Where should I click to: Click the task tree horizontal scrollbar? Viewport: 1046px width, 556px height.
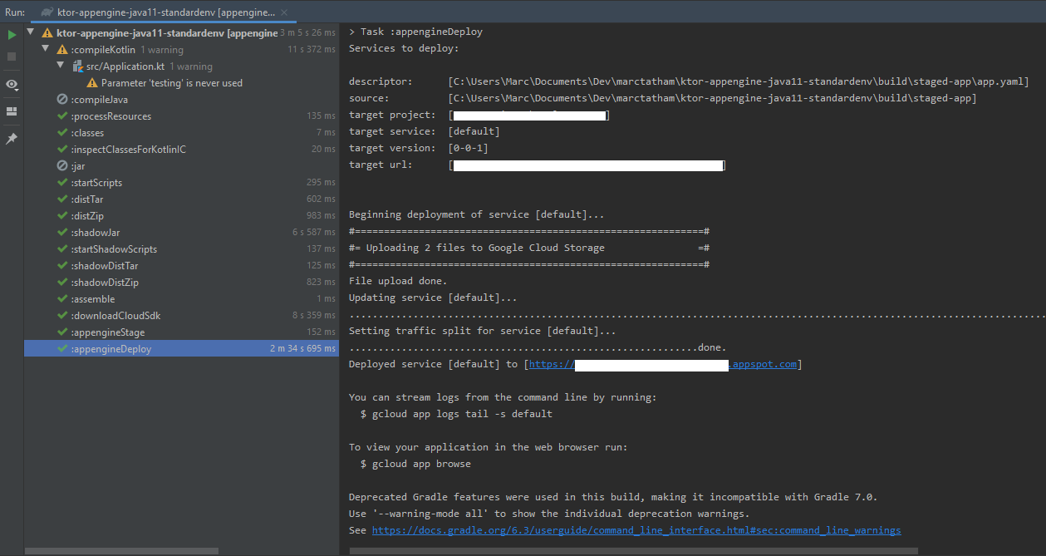[x=121, y=551]
